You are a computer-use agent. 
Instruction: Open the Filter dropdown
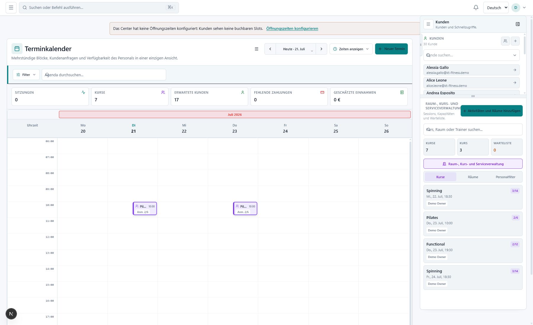click(x=26, y=75)
